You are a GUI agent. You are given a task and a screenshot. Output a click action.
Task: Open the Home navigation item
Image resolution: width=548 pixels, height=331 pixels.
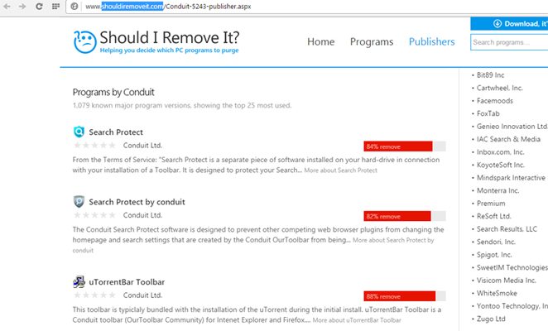tap(321, 41)
